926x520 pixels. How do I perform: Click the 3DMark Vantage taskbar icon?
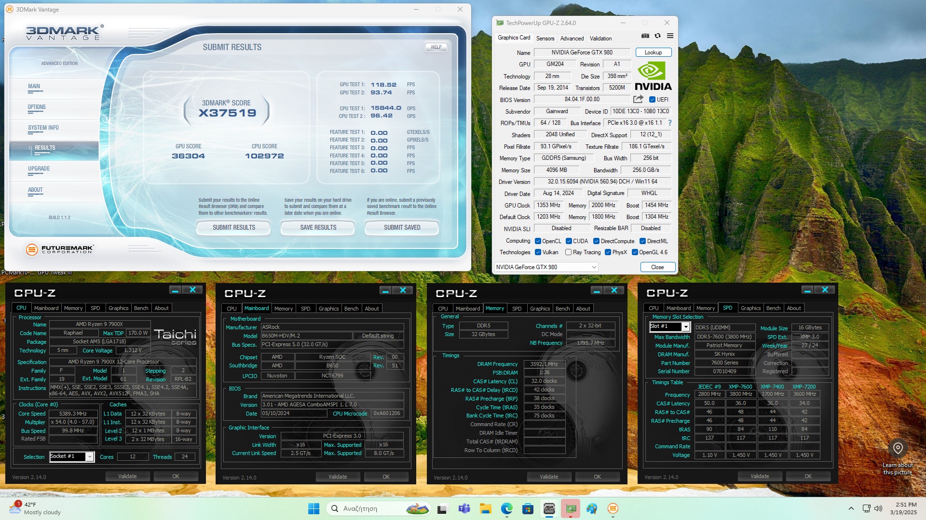pyautogui.click(x=613, y=508)
